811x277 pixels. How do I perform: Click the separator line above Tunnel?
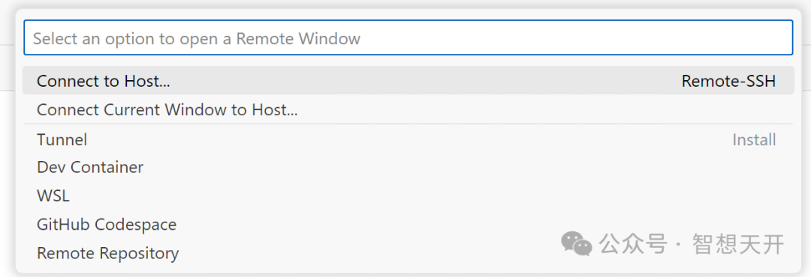[x=408, y=124]
